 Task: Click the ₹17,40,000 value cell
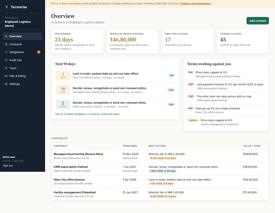[250, 193]
